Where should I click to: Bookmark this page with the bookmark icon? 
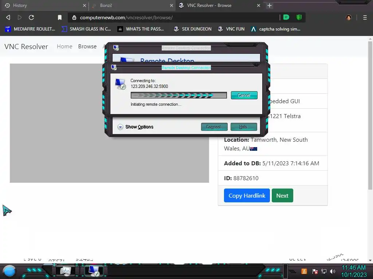pos(60,17)
